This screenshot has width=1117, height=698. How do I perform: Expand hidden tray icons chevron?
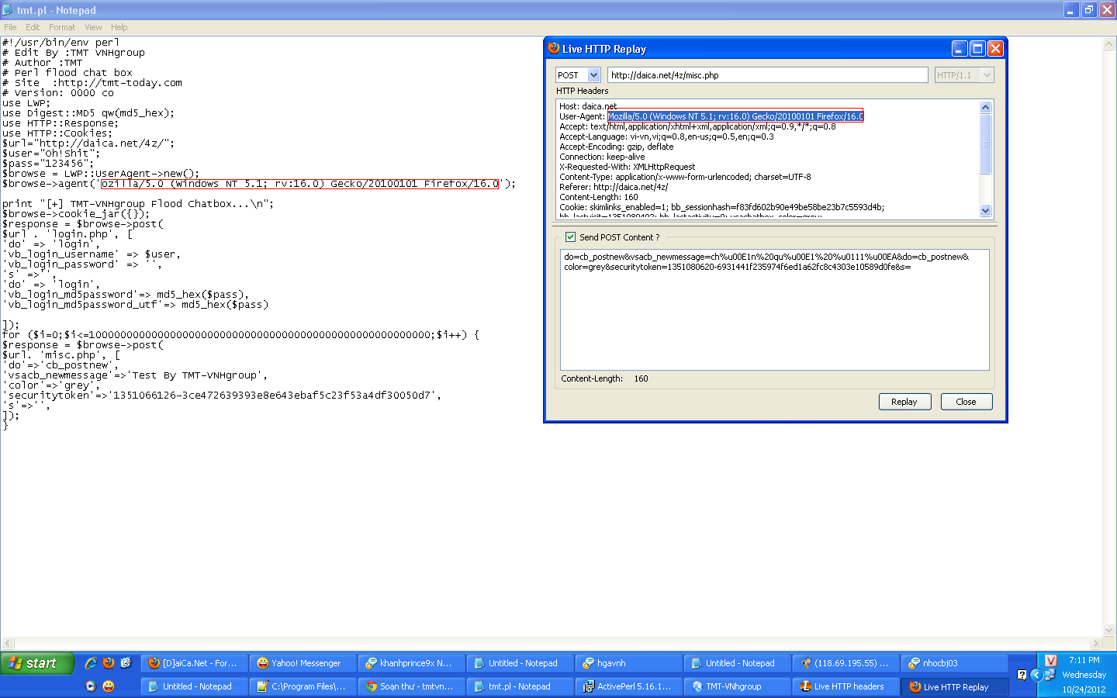pyautogui.click(x=1036, y=675)
